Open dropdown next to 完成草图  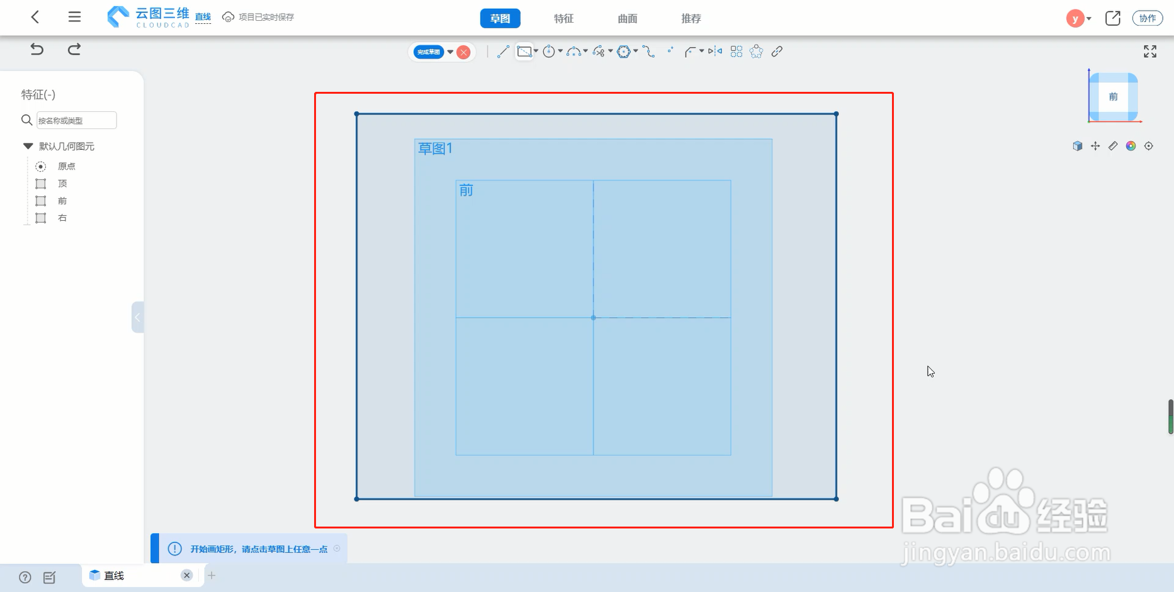[450, 52]
